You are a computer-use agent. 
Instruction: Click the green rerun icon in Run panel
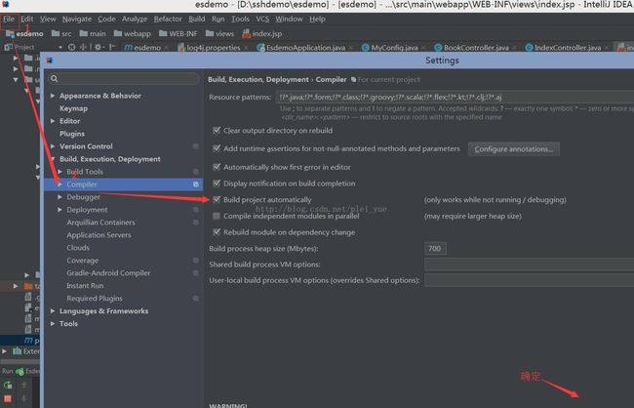(x=8, y=385)
